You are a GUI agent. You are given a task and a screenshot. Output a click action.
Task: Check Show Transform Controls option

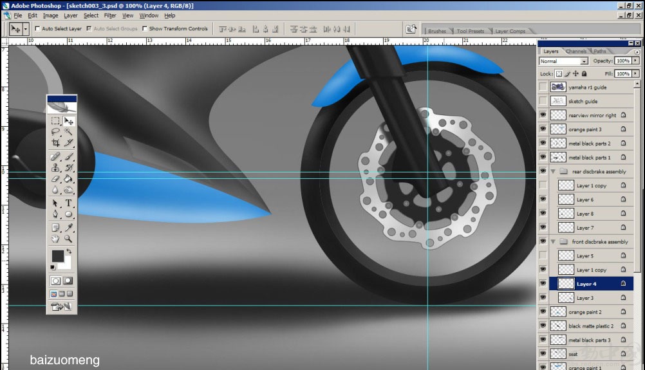click(145, 29)
